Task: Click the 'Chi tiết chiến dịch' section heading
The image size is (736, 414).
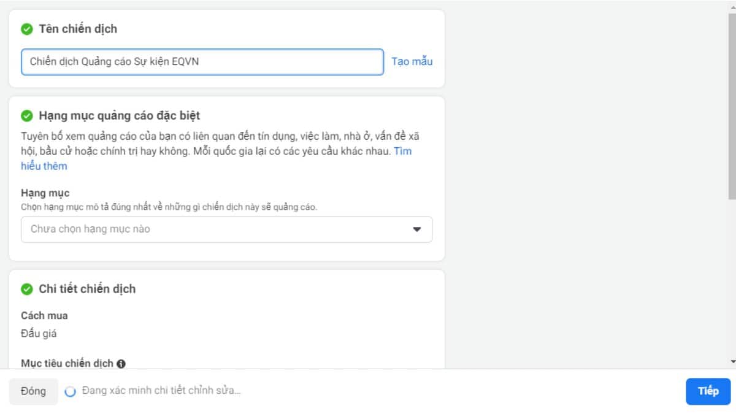Action: click(x=87, y=289)
